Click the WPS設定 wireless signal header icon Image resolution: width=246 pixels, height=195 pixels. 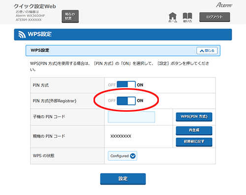tap(22, 34)
